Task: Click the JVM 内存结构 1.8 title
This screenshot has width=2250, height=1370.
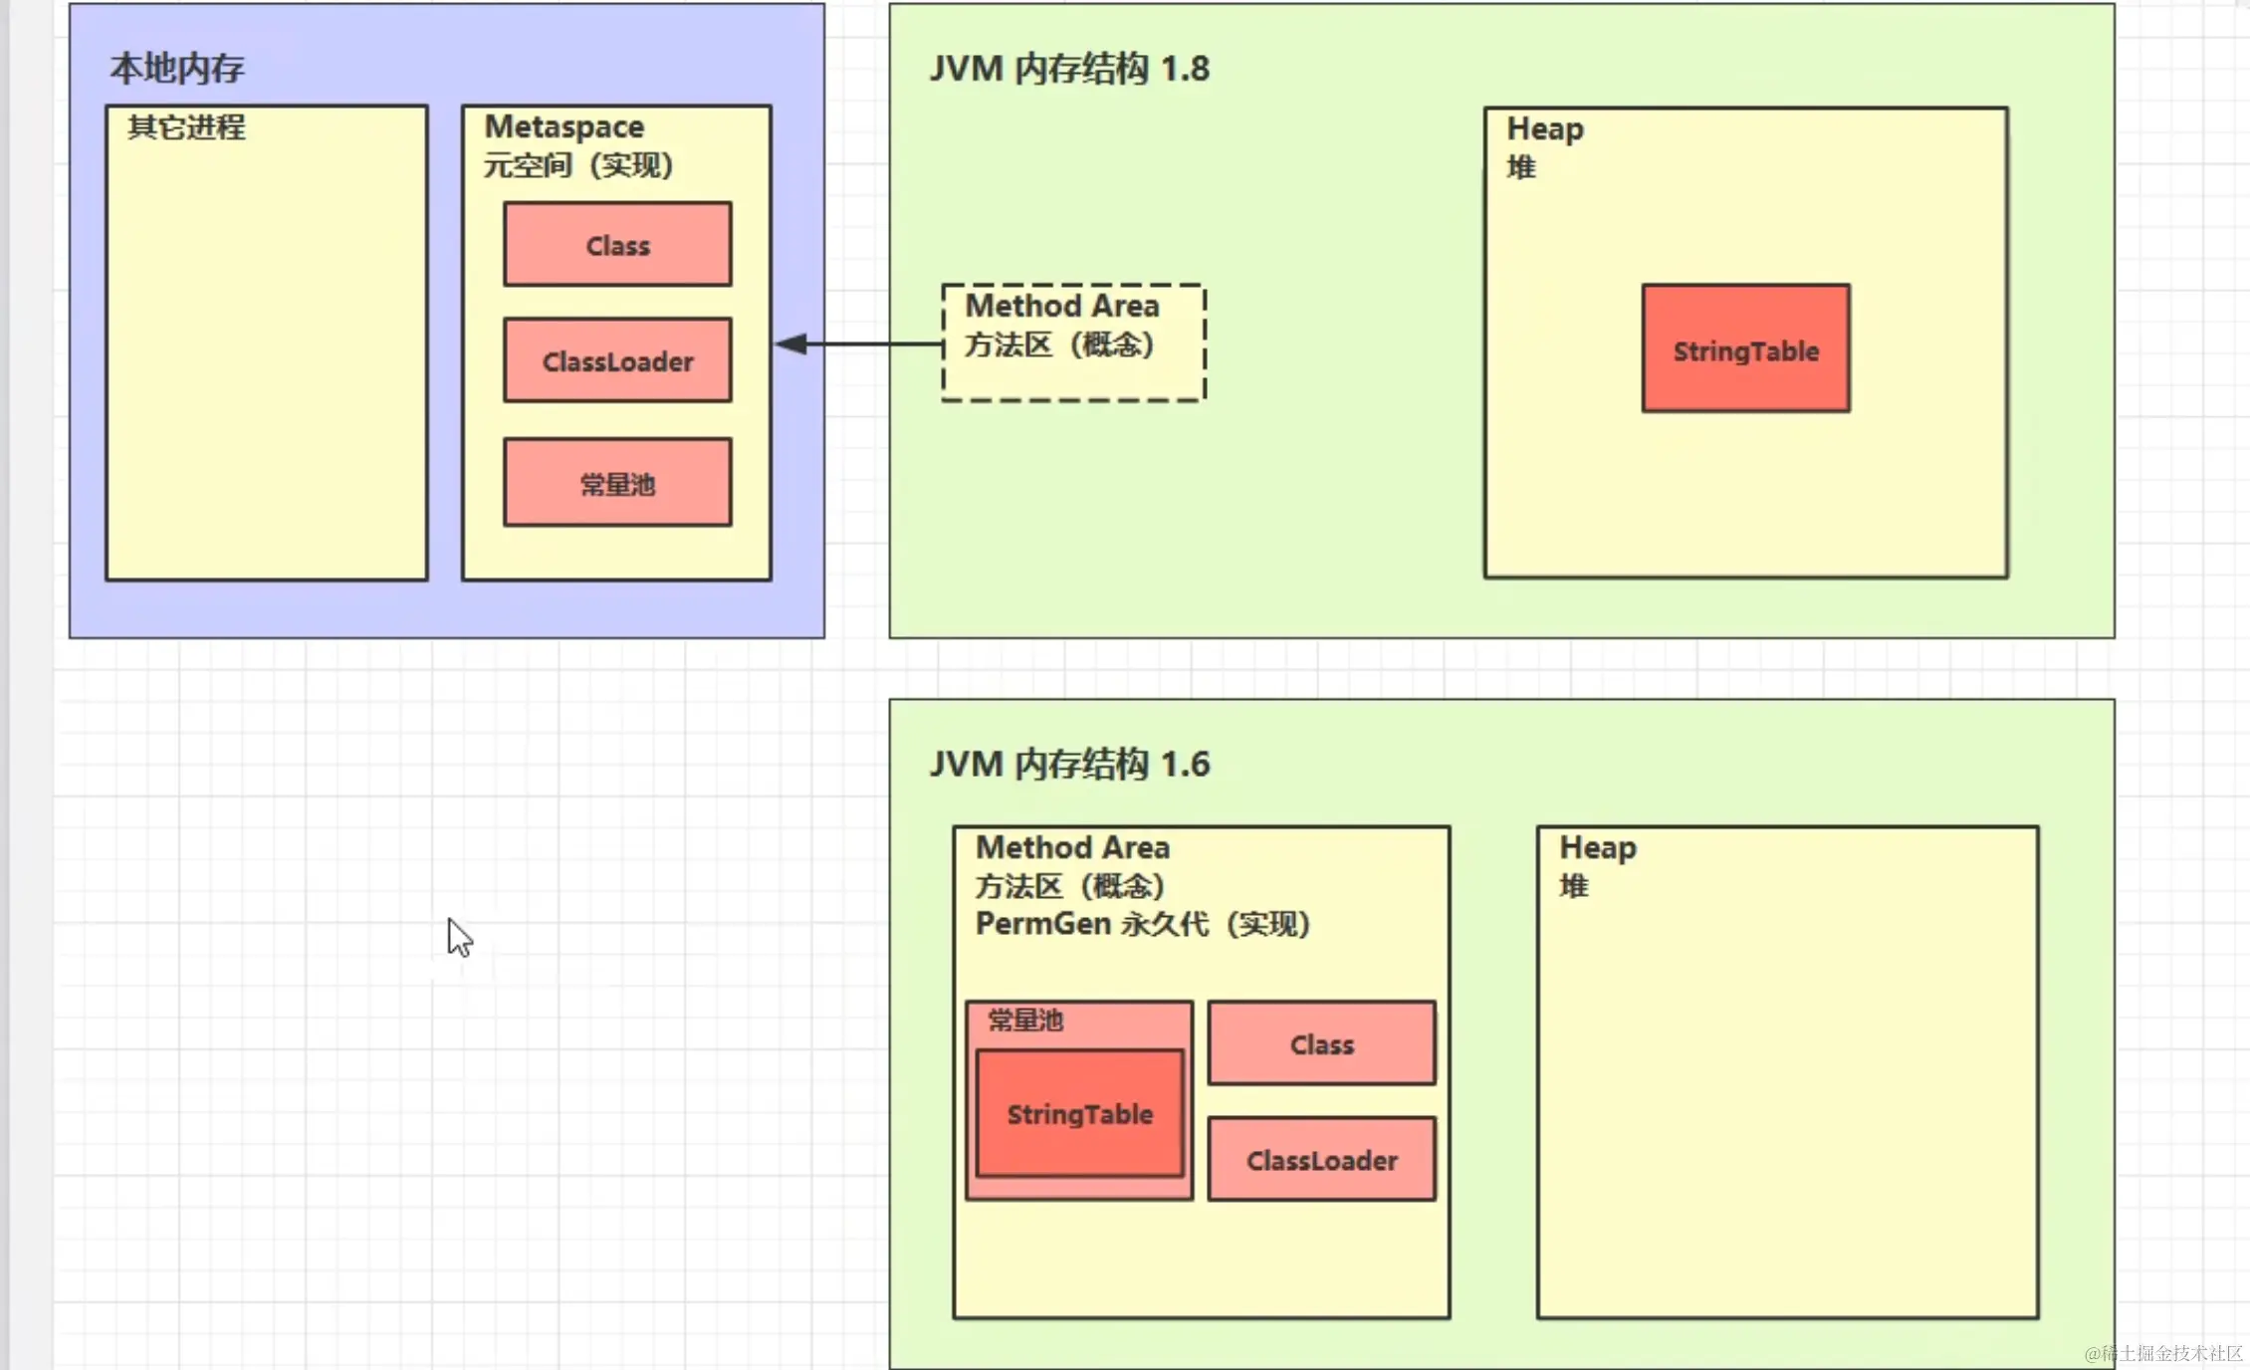Action: coord(1069,69)
